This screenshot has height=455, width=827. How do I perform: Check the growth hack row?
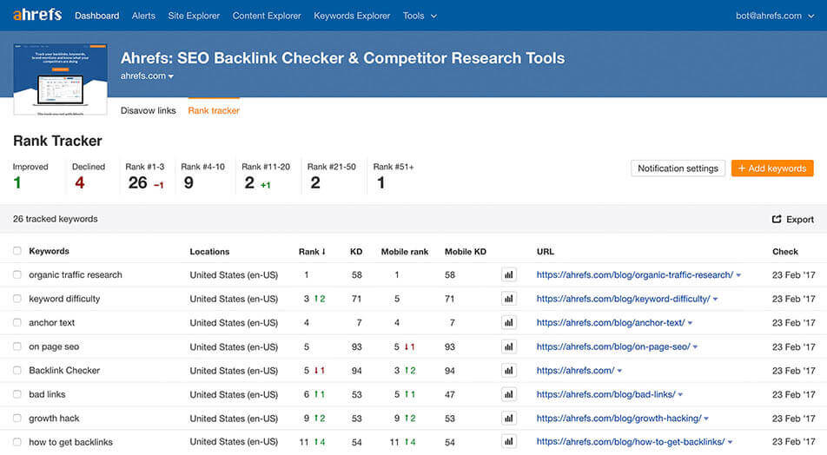17,418
